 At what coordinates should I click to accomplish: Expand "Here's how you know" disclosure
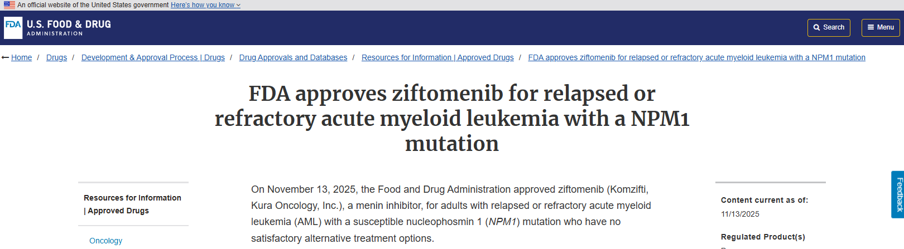(205, 5)
